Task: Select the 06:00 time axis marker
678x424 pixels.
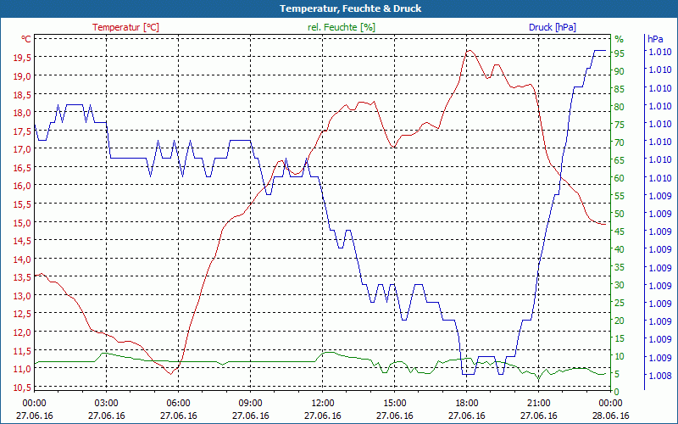Action: point(178,403)
